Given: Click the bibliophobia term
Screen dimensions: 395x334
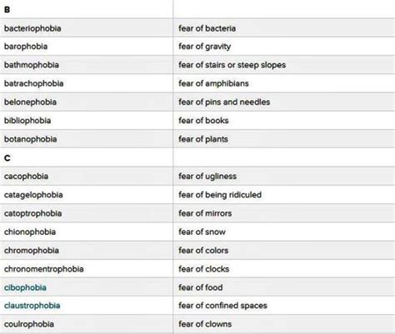Looking at the screenshot, I should (27, 121).
